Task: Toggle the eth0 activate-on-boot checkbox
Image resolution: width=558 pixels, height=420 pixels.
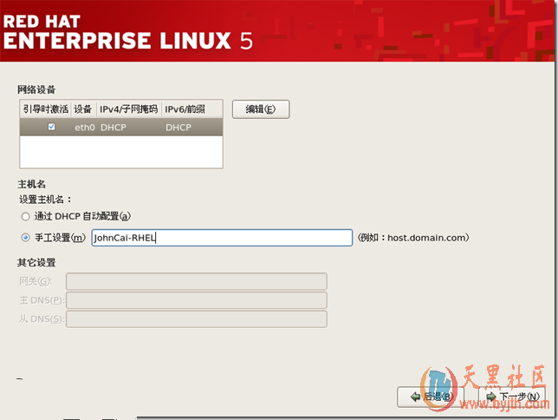Action: pyautogui.click(x=51, y=127)
